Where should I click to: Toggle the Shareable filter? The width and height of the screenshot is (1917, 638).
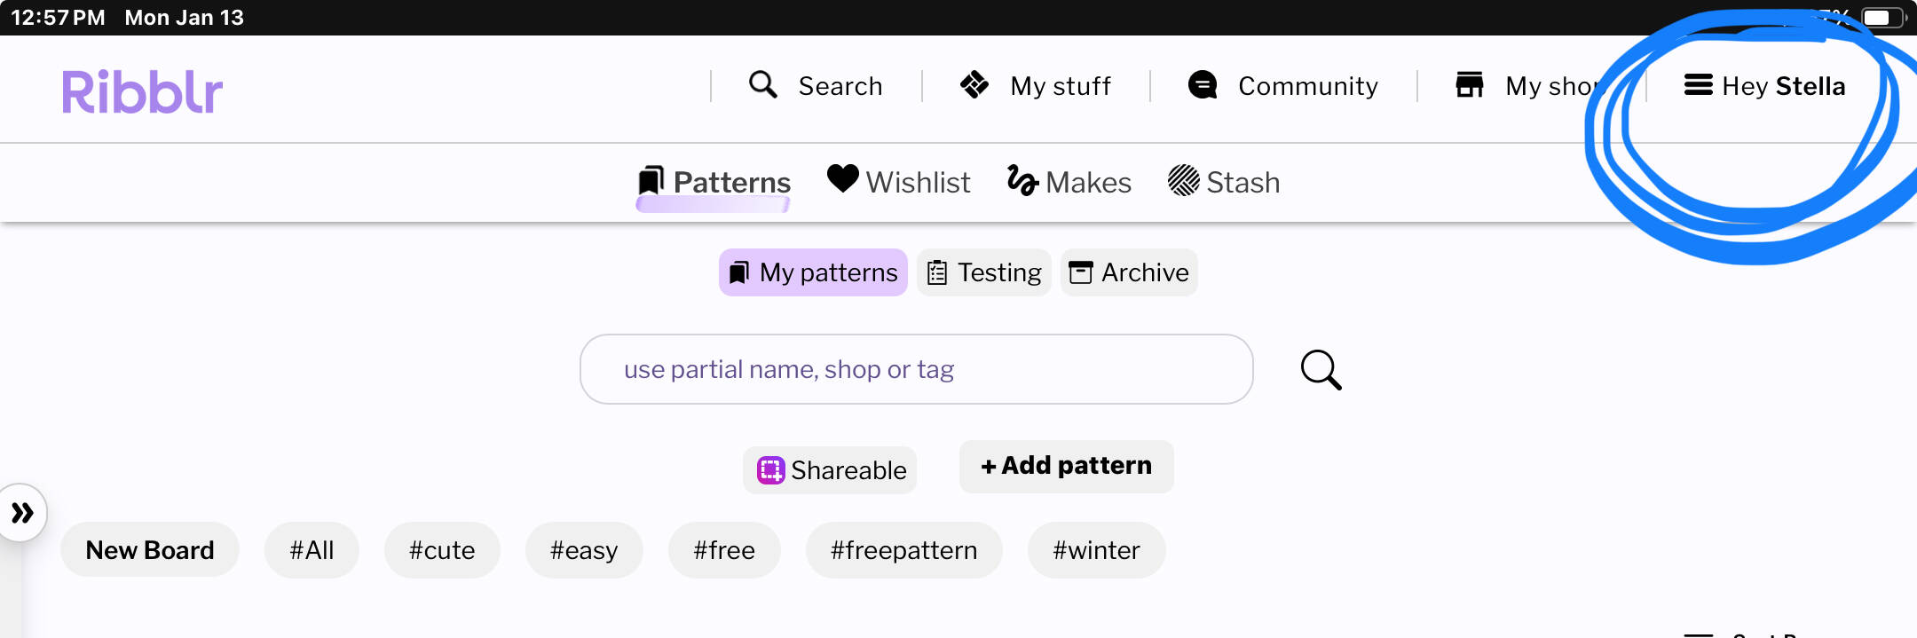pyautogui.click(x=829, y=470)
